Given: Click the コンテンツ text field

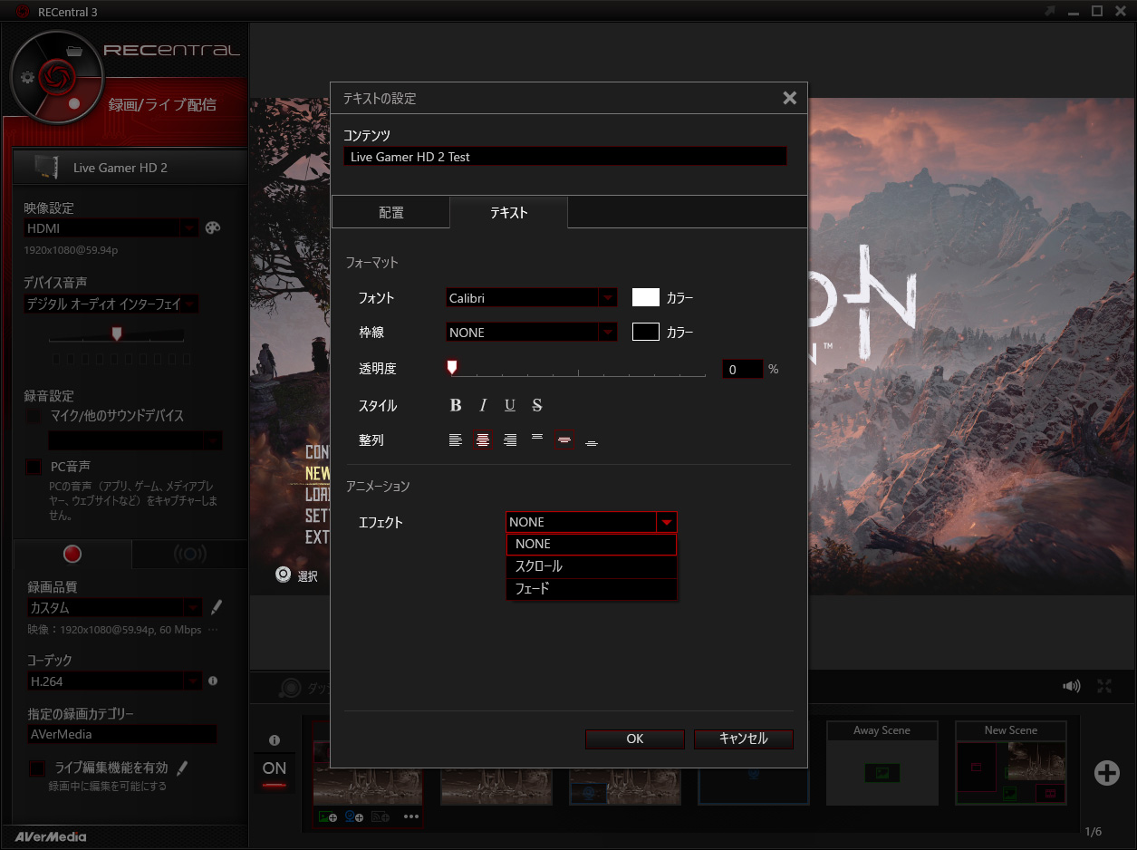Looking at the screenshot, I should [565, 157].
